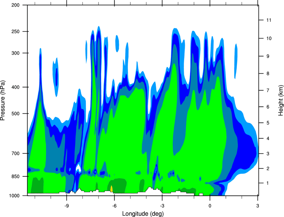Click the small yellow contour near longitude -6

tap(112, 189)
